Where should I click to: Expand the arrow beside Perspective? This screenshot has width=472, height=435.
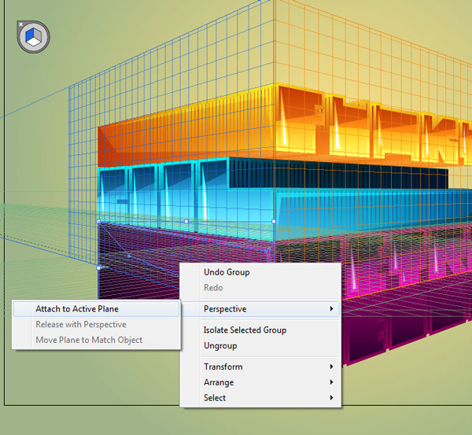331,309
